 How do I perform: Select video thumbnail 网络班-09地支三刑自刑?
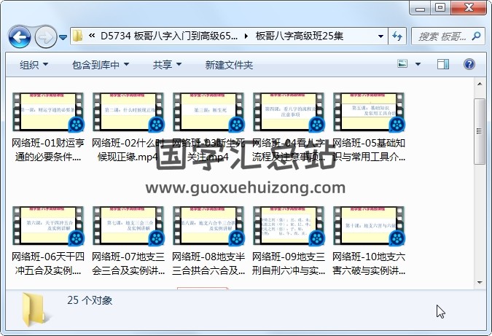(289, 226)
